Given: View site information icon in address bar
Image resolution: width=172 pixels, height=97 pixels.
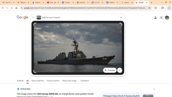Looking at the screenshot, I should (22, 8).
